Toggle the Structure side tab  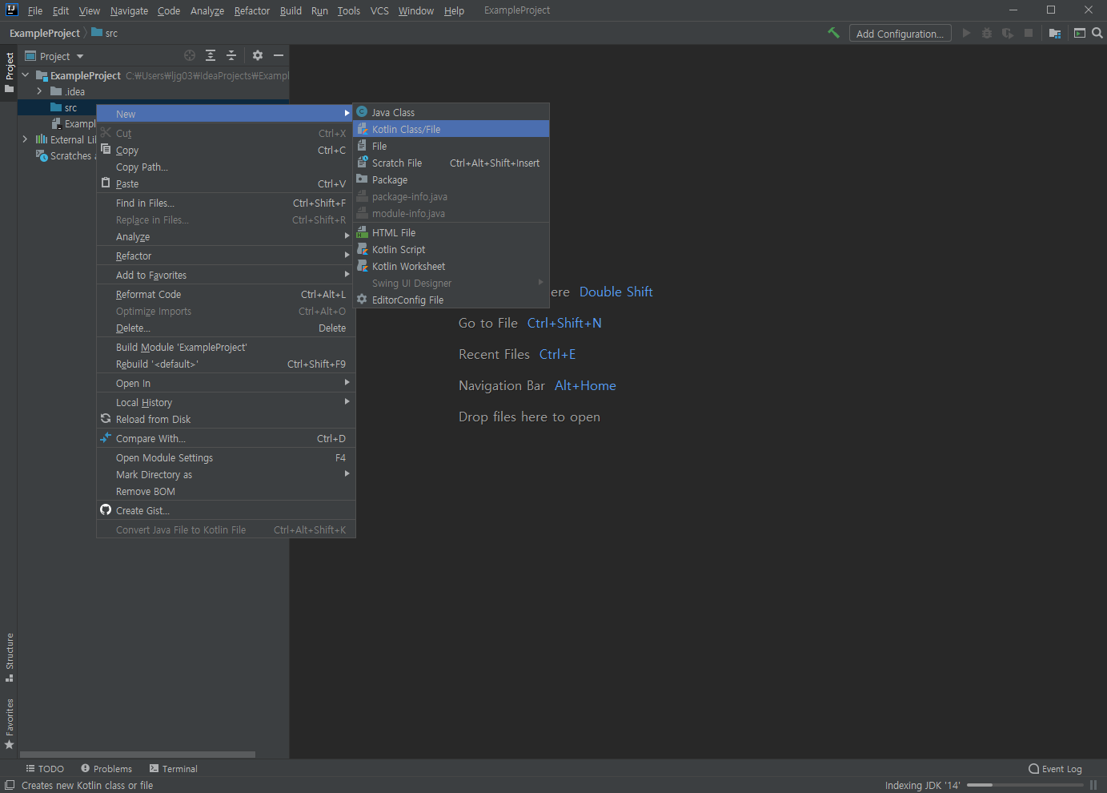10,657
